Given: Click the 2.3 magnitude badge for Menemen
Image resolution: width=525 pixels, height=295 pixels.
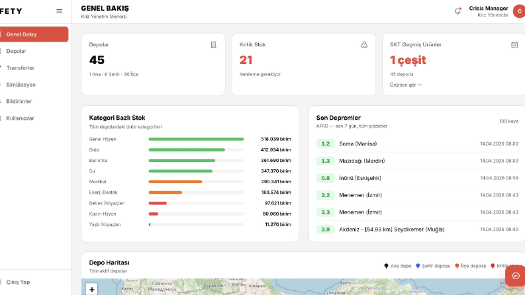Looking at the screenshot, I should (x=325, y=212).
